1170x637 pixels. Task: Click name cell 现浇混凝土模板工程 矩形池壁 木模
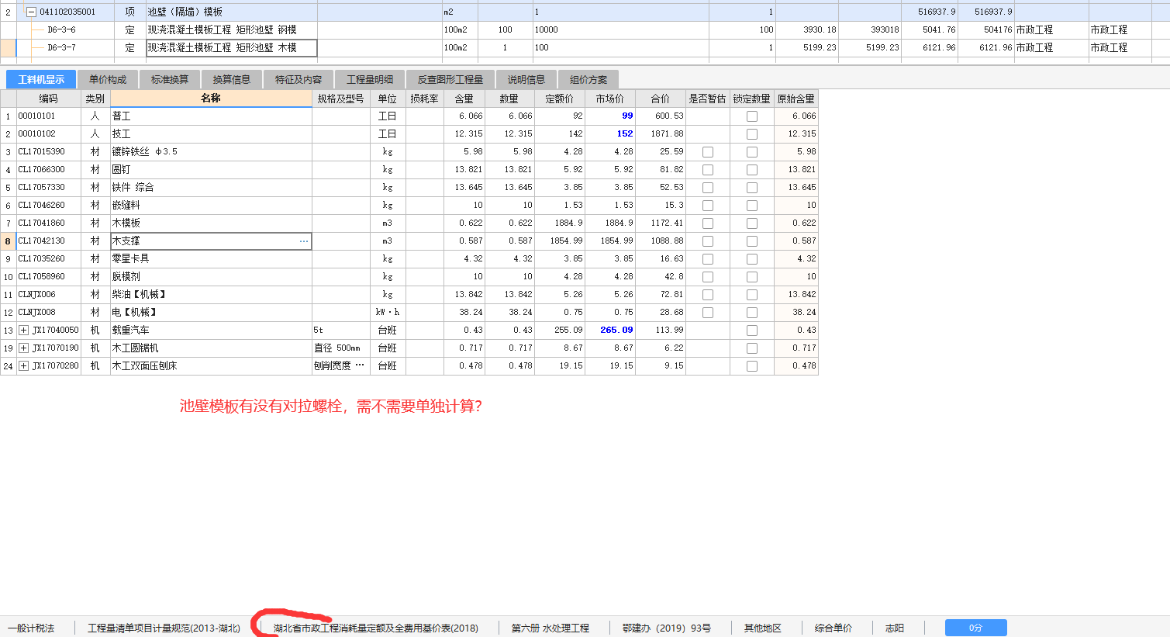[232, 47]
